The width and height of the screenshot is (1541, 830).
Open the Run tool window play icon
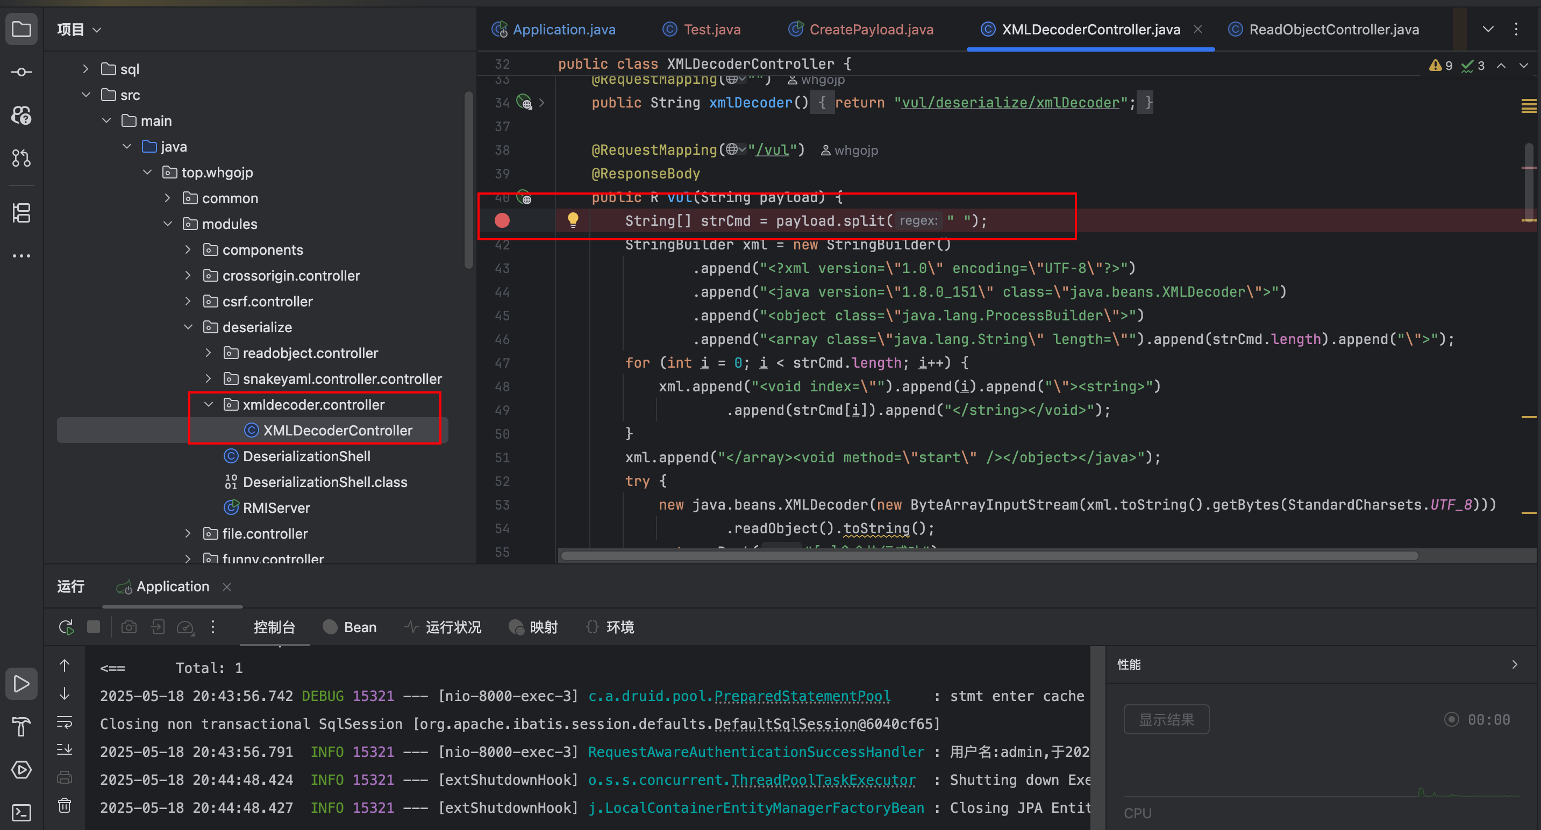tap(22, 683)
